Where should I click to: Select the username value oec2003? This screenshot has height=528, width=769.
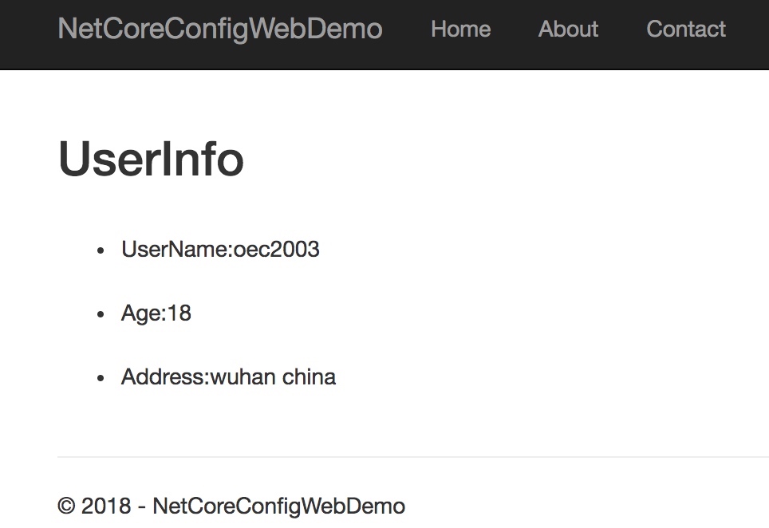(277, 250)
